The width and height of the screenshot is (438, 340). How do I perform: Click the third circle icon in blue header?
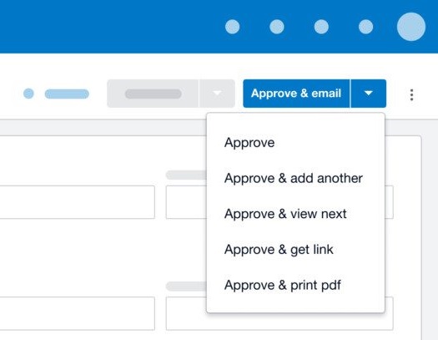[x=321, y=27]
